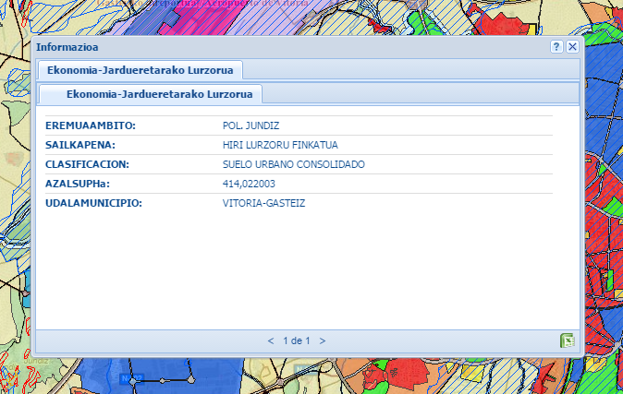
Task: Close the Informazioa dialog
Action: pos(572,47)
